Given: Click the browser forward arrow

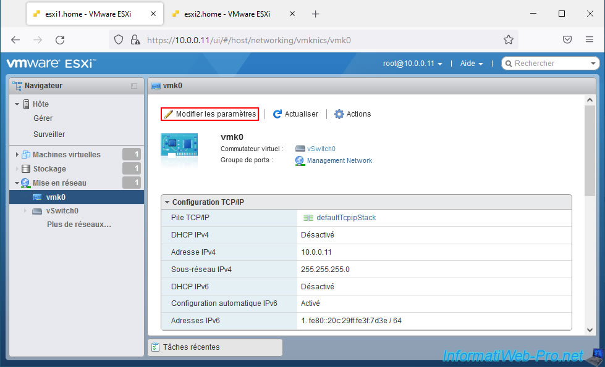Looking at the screenshot, I should click(38, 40).
